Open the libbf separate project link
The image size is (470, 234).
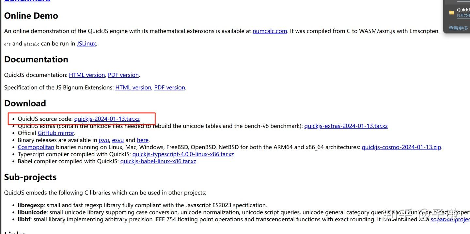[x=450, y=219]
